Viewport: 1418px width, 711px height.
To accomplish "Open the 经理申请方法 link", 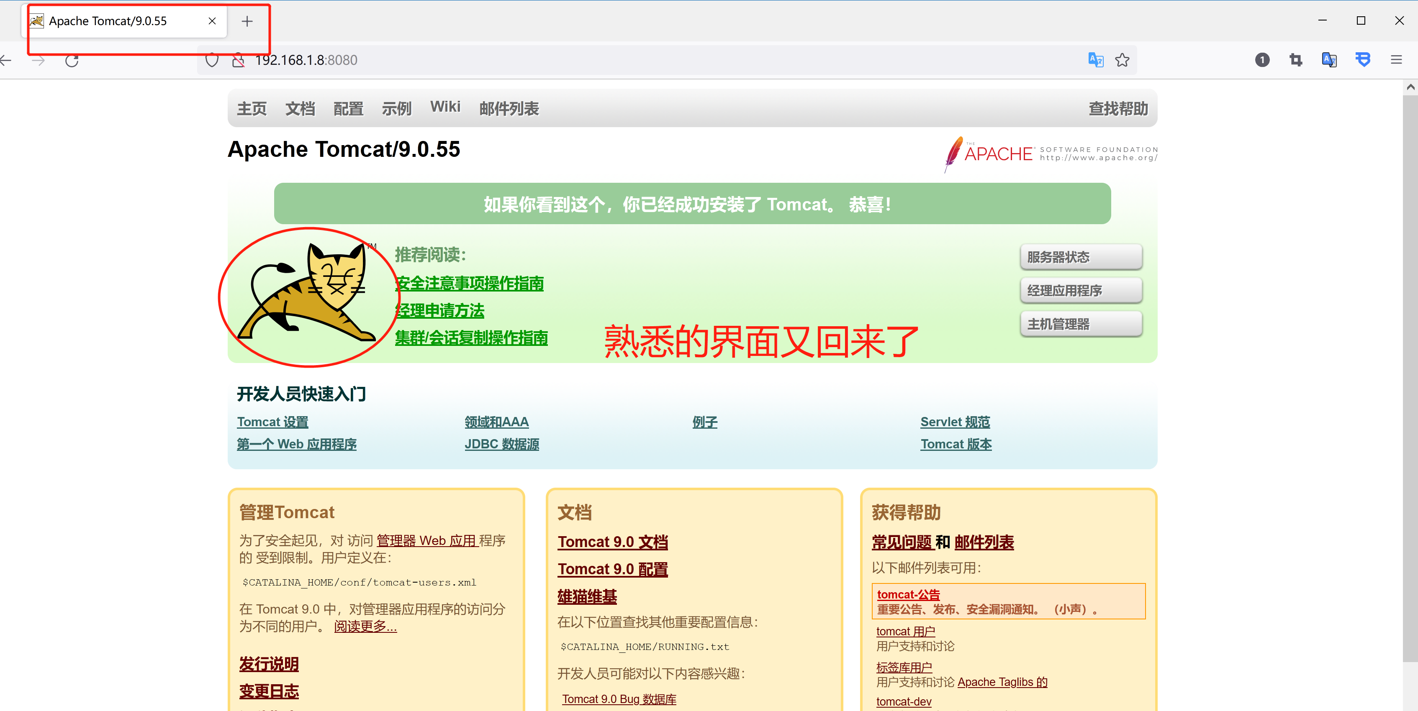I will (x=440, y=311).
